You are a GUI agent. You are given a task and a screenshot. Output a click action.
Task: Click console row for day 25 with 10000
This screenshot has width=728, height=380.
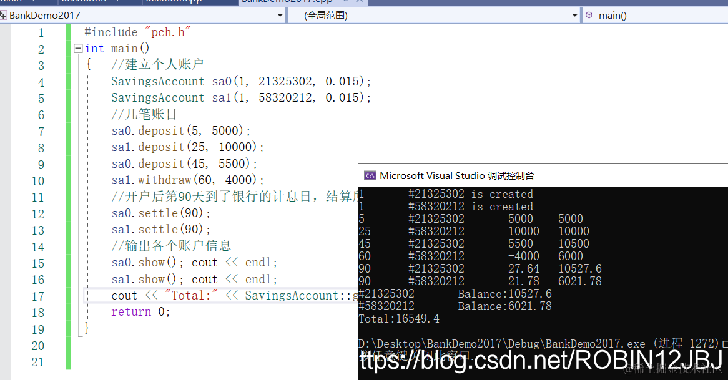point(474,231)
